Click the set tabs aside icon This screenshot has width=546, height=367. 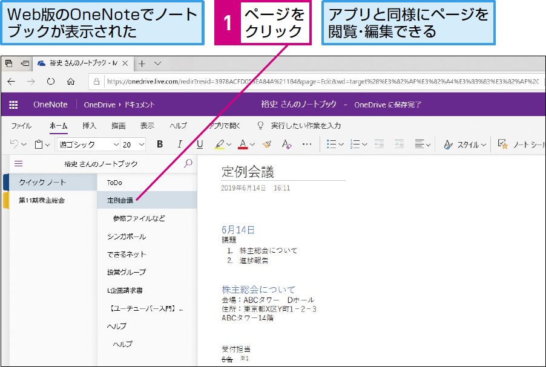pos(25,63)
